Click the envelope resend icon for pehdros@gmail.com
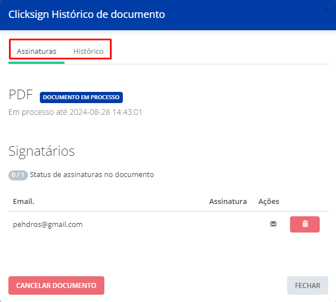 click(x=273, y=224)
